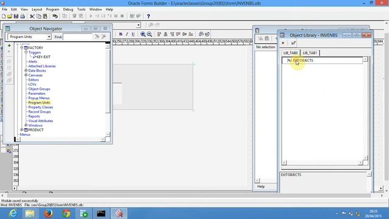Expand the Windows node

click(26, 125)
